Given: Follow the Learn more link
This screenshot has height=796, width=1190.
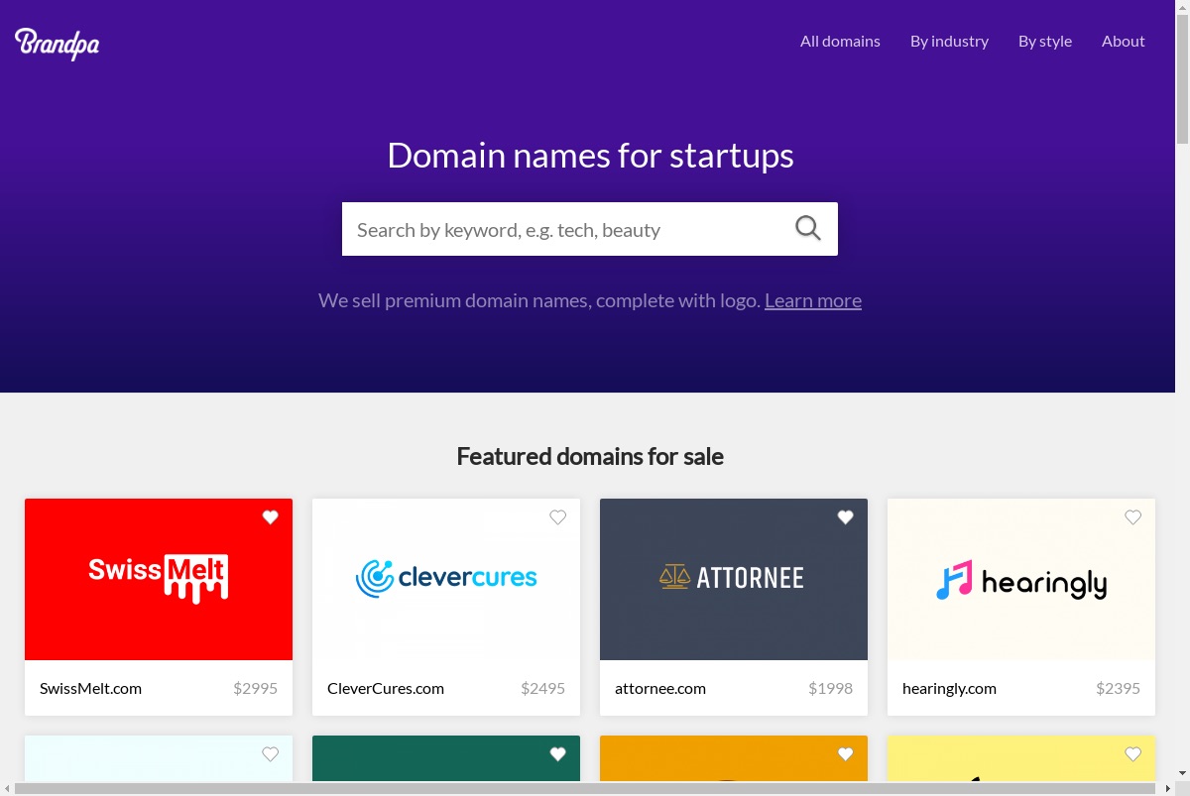Looking at the screenshot, I should [813, 300].
